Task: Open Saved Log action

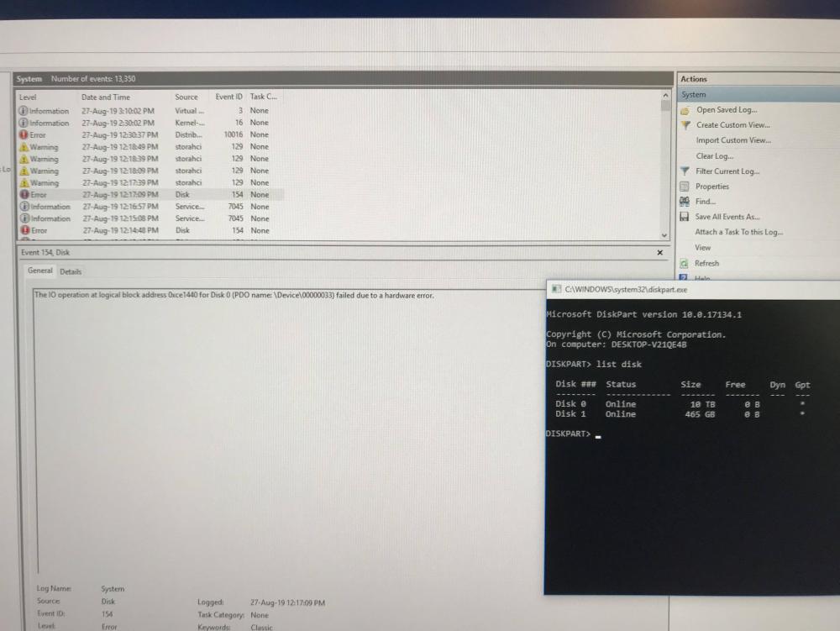Action: [727, 110]
